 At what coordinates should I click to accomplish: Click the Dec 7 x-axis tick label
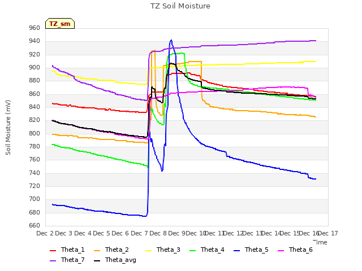pos(140,233)
